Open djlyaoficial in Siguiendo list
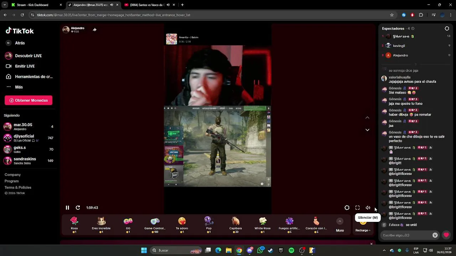 point(28,138)
